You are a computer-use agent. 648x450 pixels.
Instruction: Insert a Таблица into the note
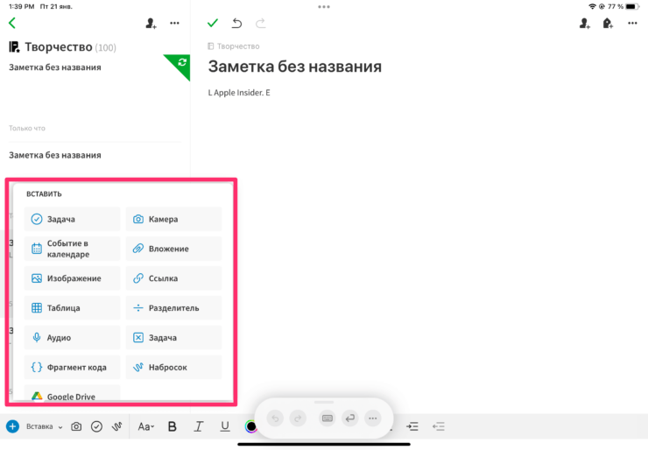[72, 308]
